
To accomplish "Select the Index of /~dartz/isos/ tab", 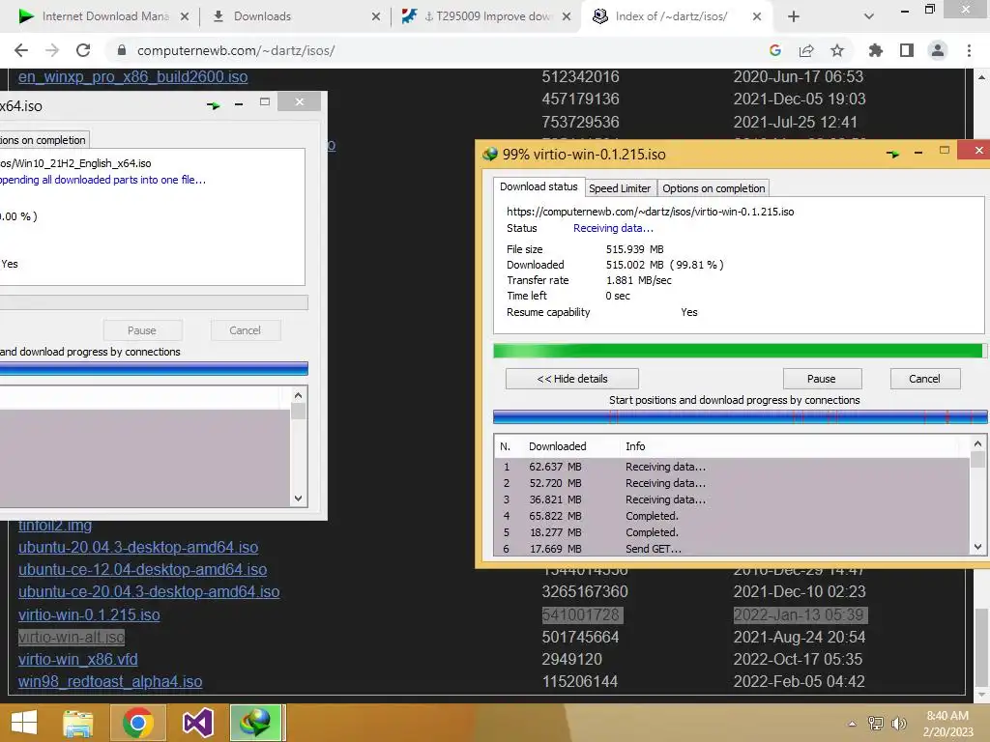I will [x=671, y=16].
